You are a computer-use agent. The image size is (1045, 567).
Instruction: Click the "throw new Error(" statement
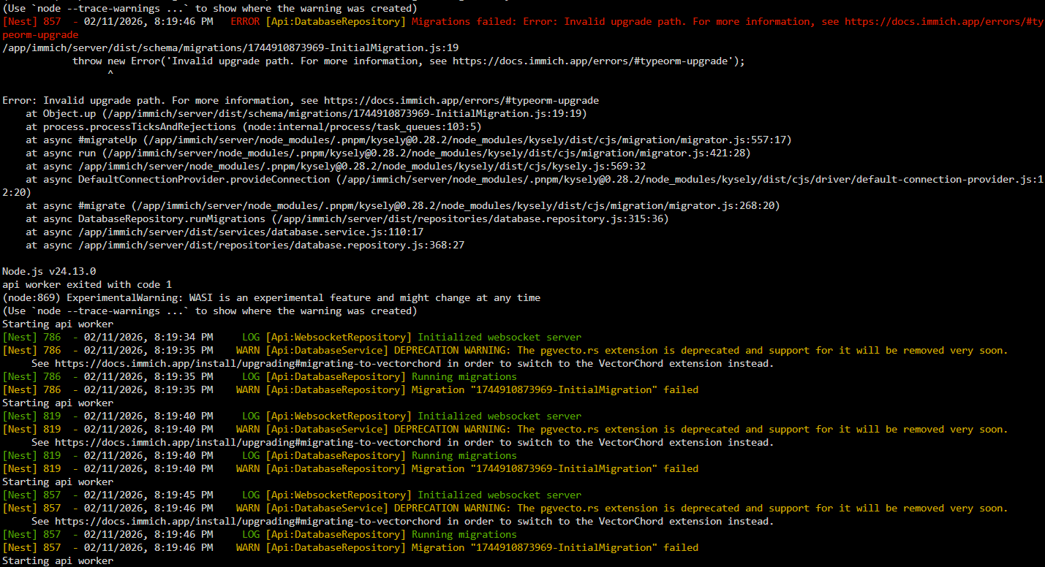pyautogui.click(x=119, y=61)
